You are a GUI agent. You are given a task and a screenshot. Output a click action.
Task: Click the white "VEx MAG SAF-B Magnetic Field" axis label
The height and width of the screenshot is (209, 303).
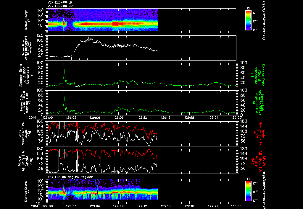(25, 103)
